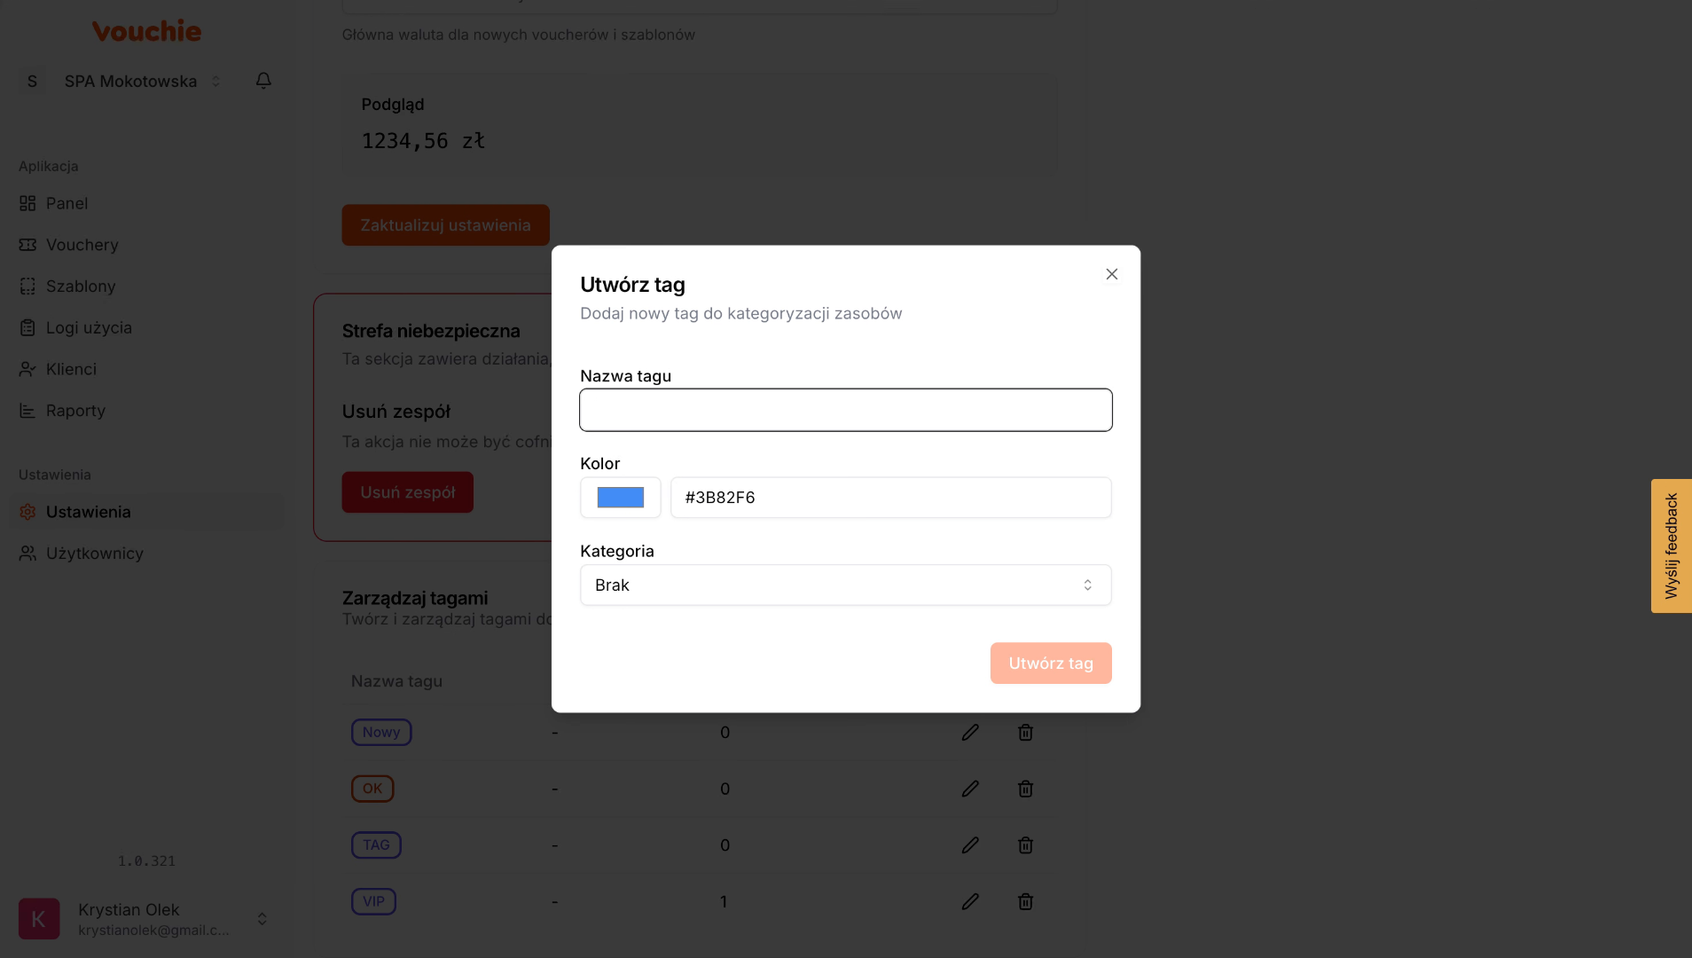Open Vouchery in the sidebar
Screen dimensions: 1692x958
[x=82, y=245]
